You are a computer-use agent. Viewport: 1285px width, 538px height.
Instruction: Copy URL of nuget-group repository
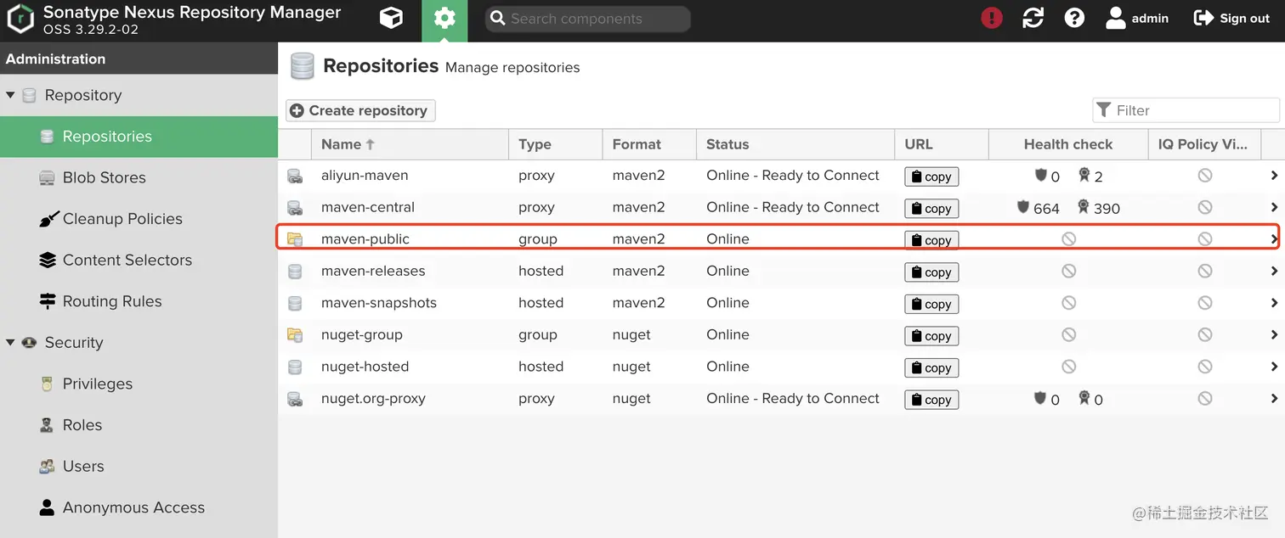(x=931, y=336)
